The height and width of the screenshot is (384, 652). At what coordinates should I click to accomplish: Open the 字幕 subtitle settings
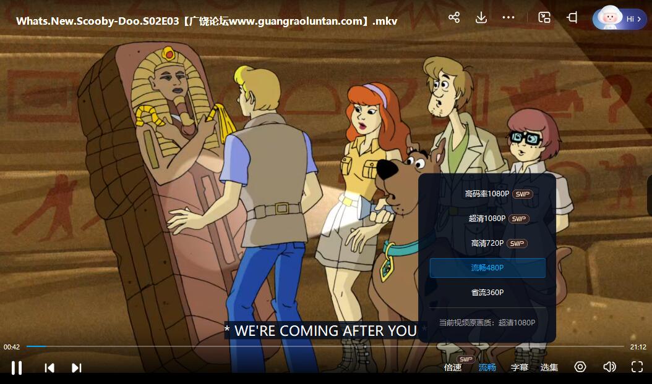(520, 367)
